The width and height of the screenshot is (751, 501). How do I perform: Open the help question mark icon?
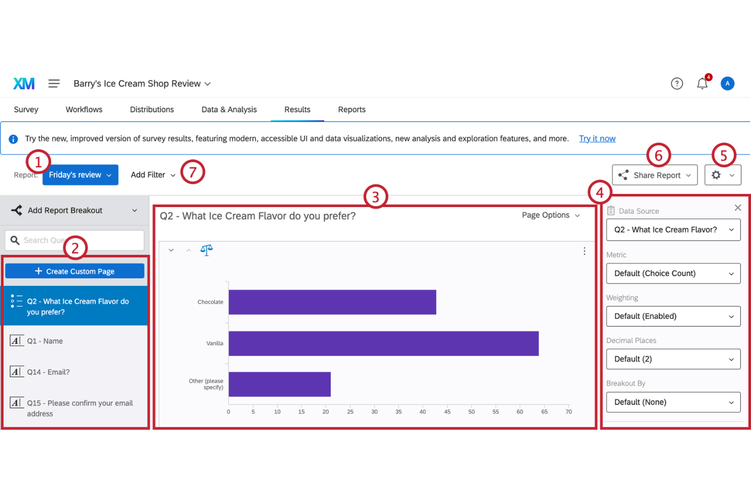point(677,84)
